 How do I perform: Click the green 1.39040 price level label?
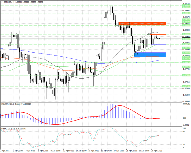[186, 34]
